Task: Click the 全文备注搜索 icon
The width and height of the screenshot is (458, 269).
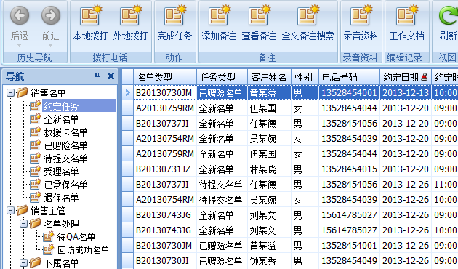Action: pos(308,15)
